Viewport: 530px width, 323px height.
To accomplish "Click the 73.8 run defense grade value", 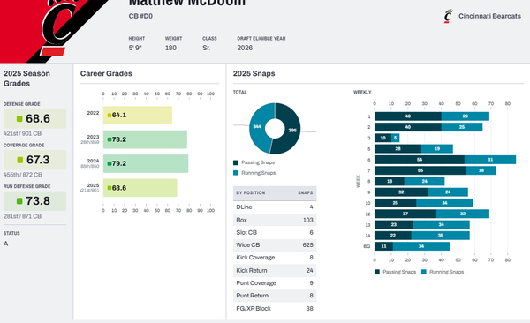I will 38,201.
